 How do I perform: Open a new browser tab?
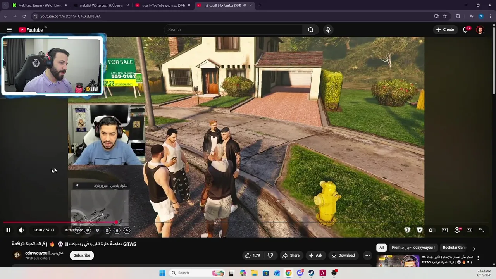(x=260, y=5)
